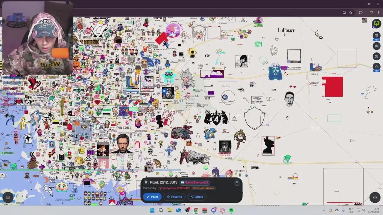Image resolution: width=383 pixels, height=215 pixels.
Task: Click the sync update tray icon
Action: 330,210
